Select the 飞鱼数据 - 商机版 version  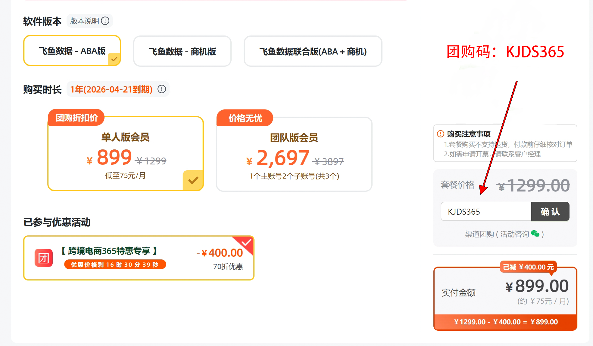182,51
